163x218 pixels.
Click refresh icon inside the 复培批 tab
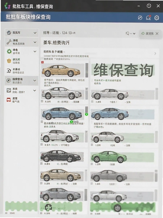tap(143, 33)
